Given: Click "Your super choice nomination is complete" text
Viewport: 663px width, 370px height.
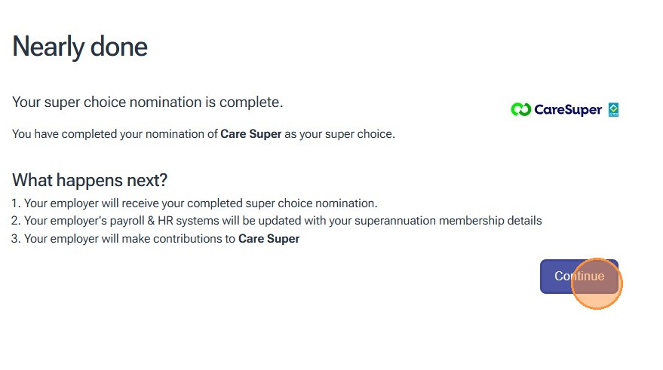Looking at the screenshot, I should click(x=147, y=102).
